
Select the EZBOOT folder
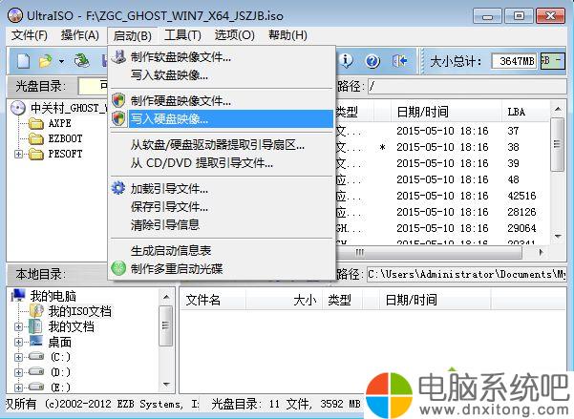click(55, 138)
